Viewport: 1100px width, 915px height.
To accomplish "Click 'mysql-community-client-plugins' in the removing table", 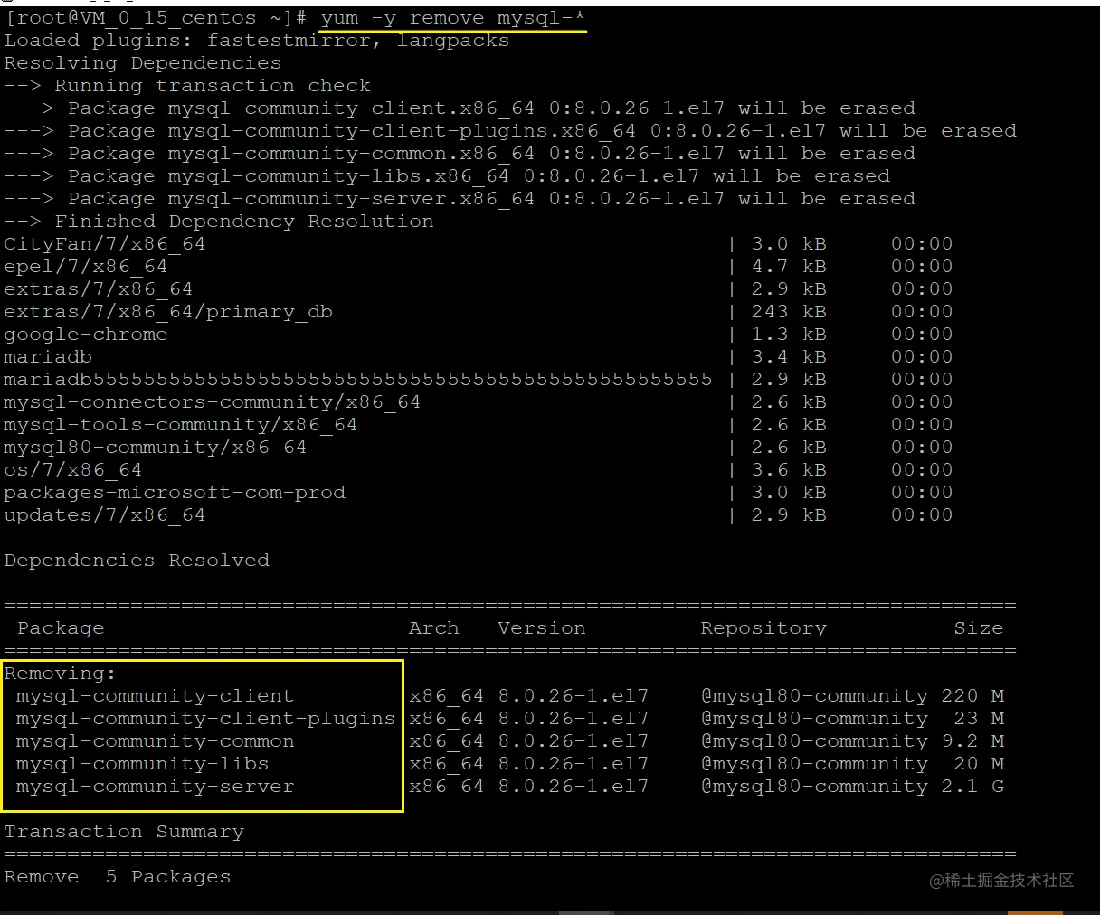I will pyautogui.click(x=205, y=719).
